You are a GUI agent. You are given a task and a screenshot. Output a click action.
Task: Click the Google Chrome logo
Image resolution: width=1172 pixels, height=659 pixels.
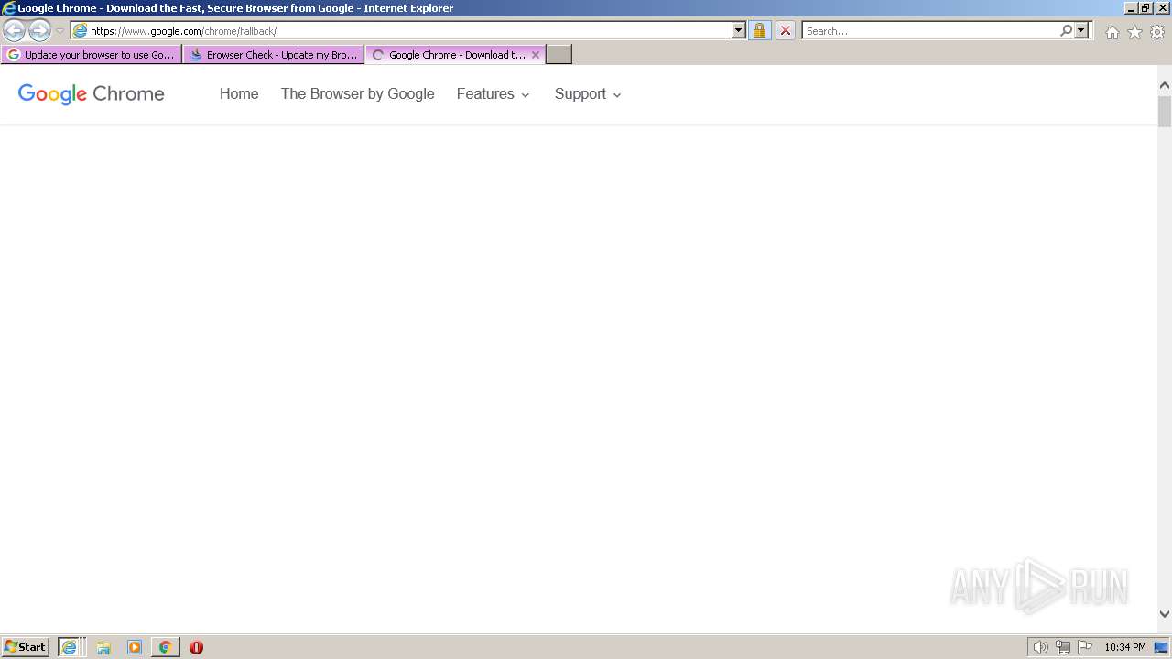click(x=92, y=94)
